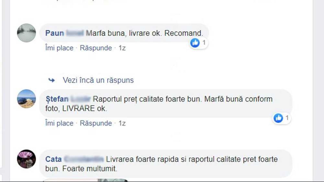Open the image attached below Cata's comment
The image size is (324, 182).
pos(85,180)
